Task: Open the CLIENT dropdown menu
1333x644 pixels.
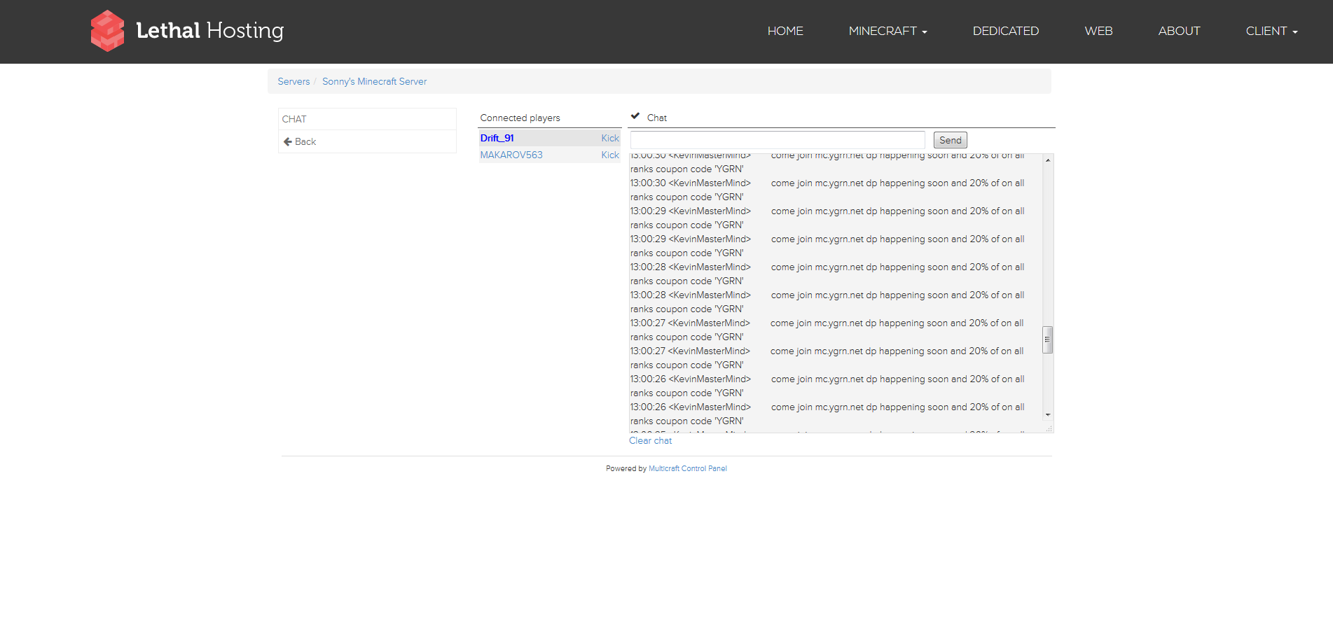Action: pos(1271,31)
